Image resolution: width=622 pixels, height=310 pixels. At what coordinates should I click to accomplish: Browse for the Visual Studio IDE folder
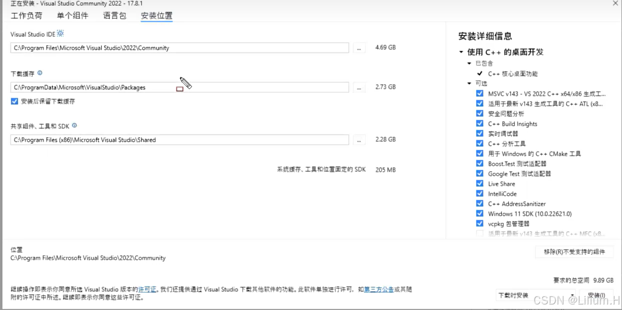[359, 48]
